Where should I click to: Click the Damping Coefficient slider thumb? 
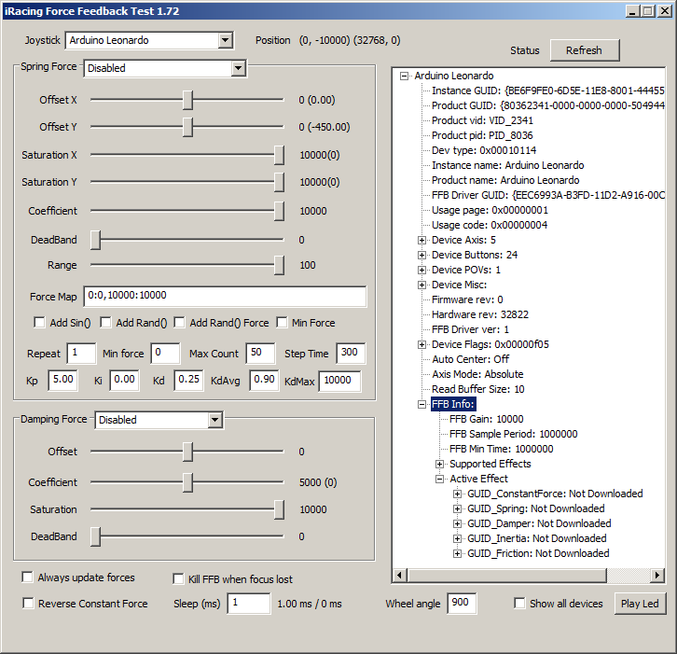point(187,482)
